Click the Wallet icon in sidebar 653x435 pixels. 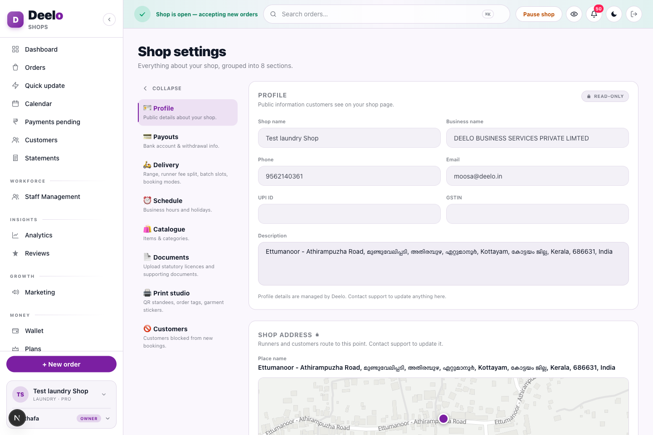[15, 331]
